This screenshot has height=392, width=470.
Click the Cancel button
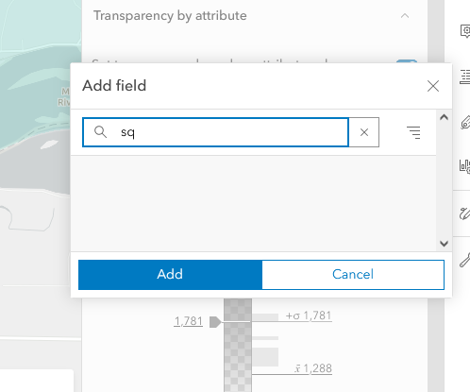pos(353,275)
